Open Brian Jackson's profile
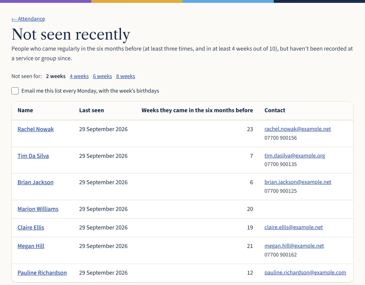Screen dimensions: 365x285 click(x=35, y=182)
